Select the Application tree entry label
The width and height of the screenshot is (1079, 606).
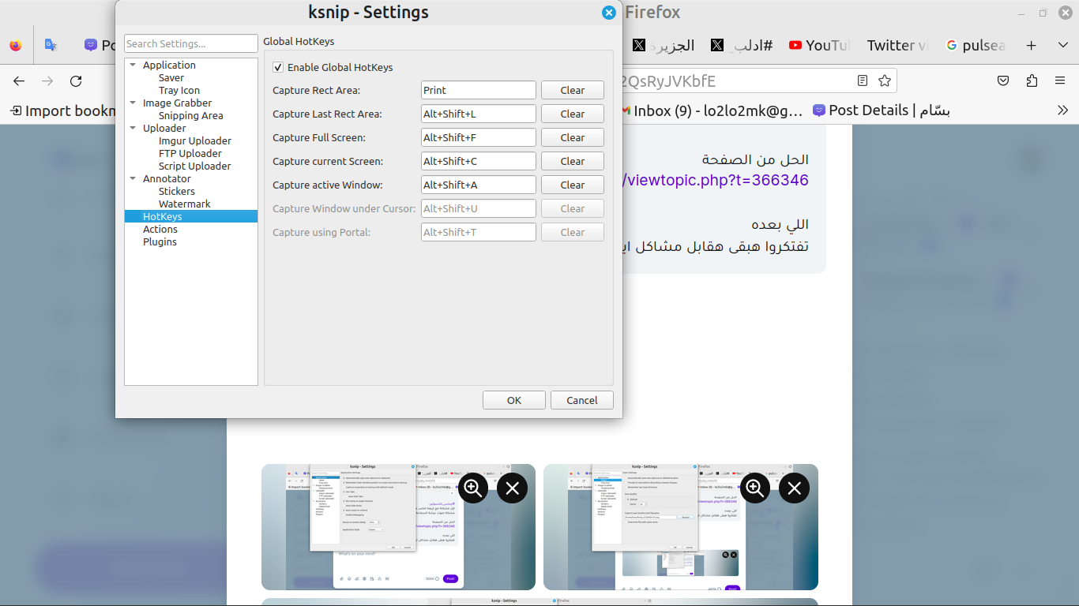(x=169, y=65)
